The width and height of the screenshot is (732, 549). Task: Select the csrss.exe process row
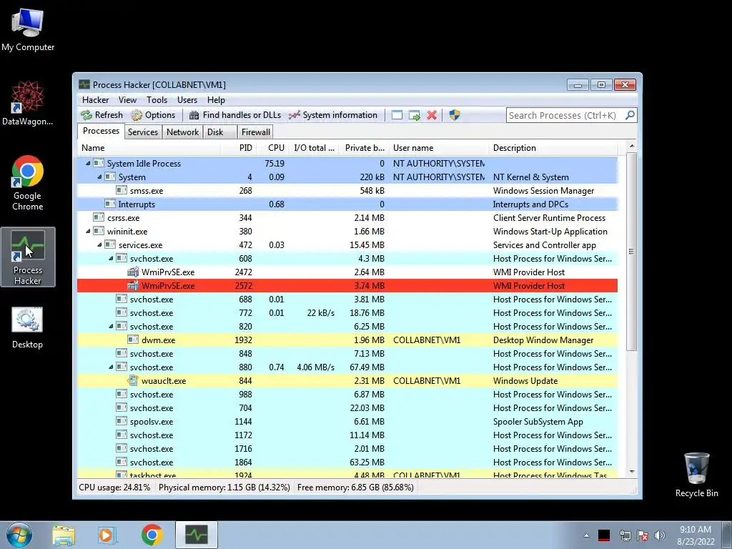[347, 217]
